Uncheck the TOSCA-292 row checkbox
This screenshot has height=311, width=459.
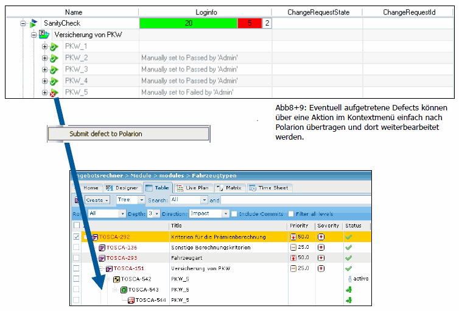point(77,237)
